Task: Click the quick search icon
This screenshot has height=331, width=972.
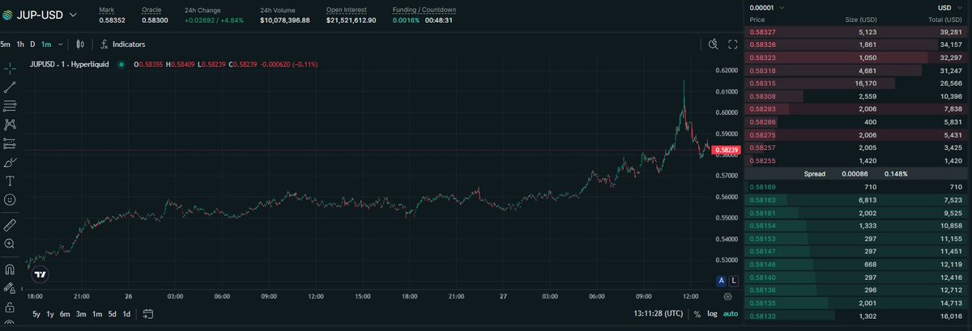Action: [x=713, y=44]
